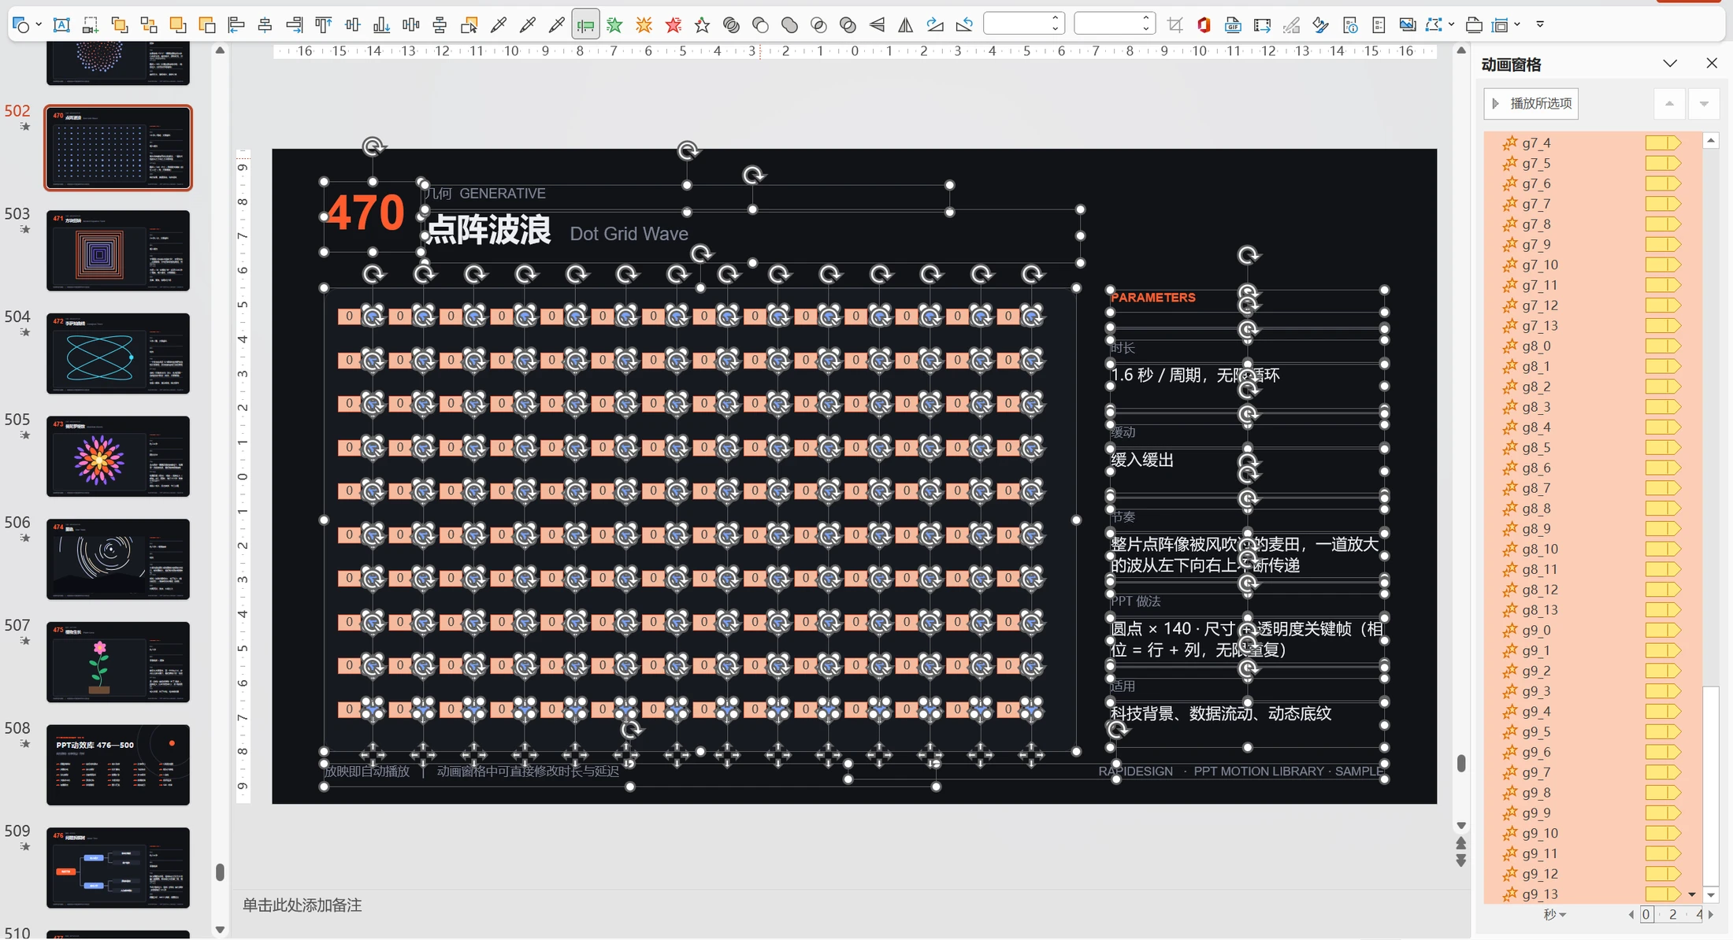This screenshot has width=1733, height=940.
Task: Open slide 505 flower thumbnail
Action: point(118,456)
